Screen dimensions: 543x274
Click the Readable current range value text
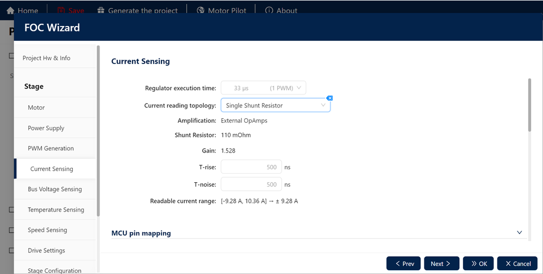click(259, 201)
